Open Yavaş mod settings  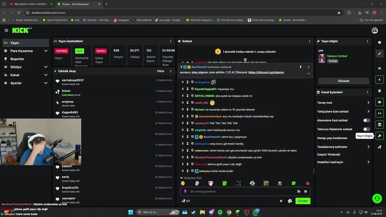[343, 103]
